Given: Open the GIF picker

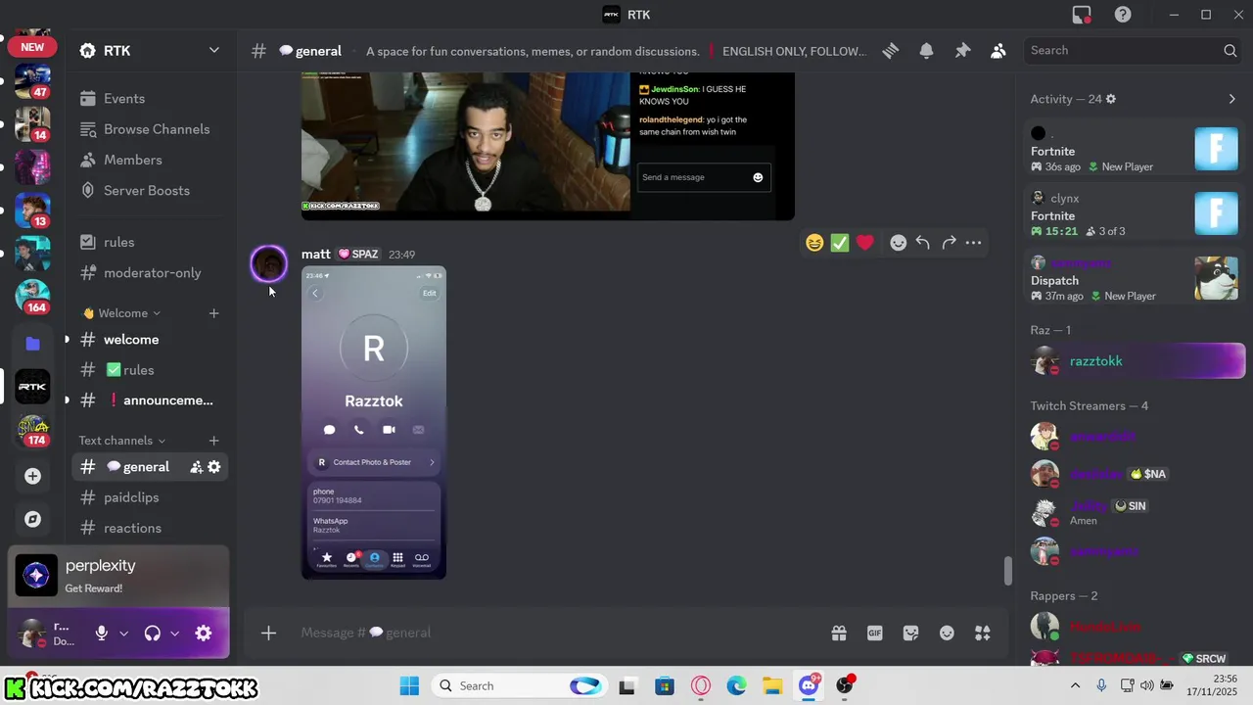Looking at the screenshot, I should point(875,634).
